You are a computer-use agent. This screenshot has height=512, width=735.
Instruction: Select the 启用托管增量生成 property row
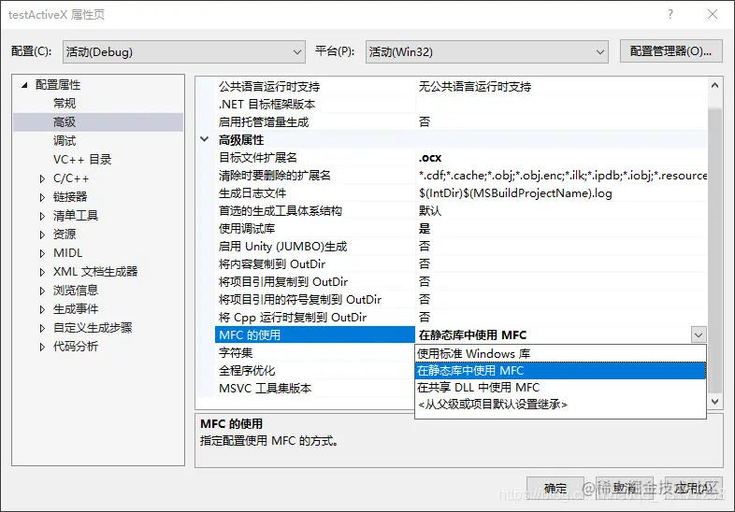coord(461,122)
